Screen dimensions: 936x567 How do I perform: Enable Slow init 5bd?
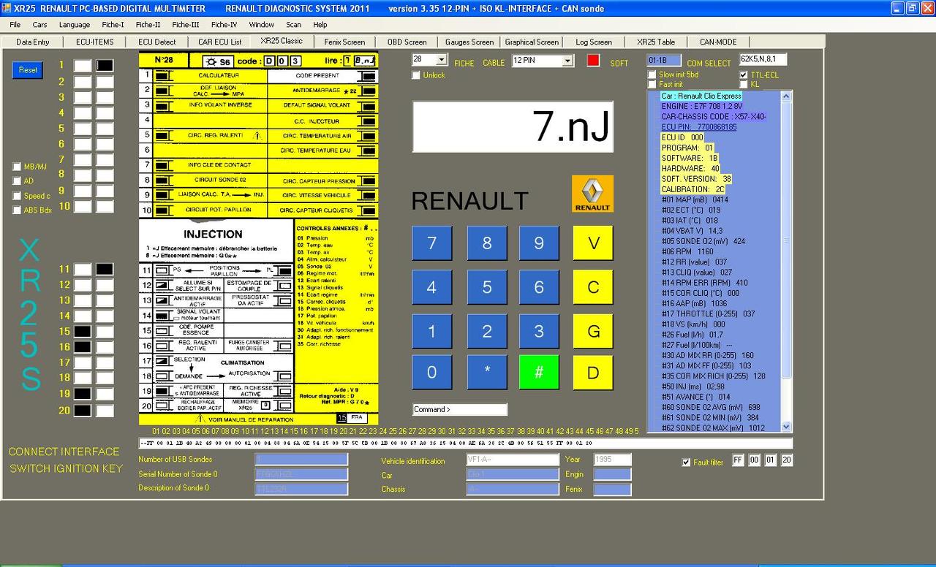[x=652, y=75]
